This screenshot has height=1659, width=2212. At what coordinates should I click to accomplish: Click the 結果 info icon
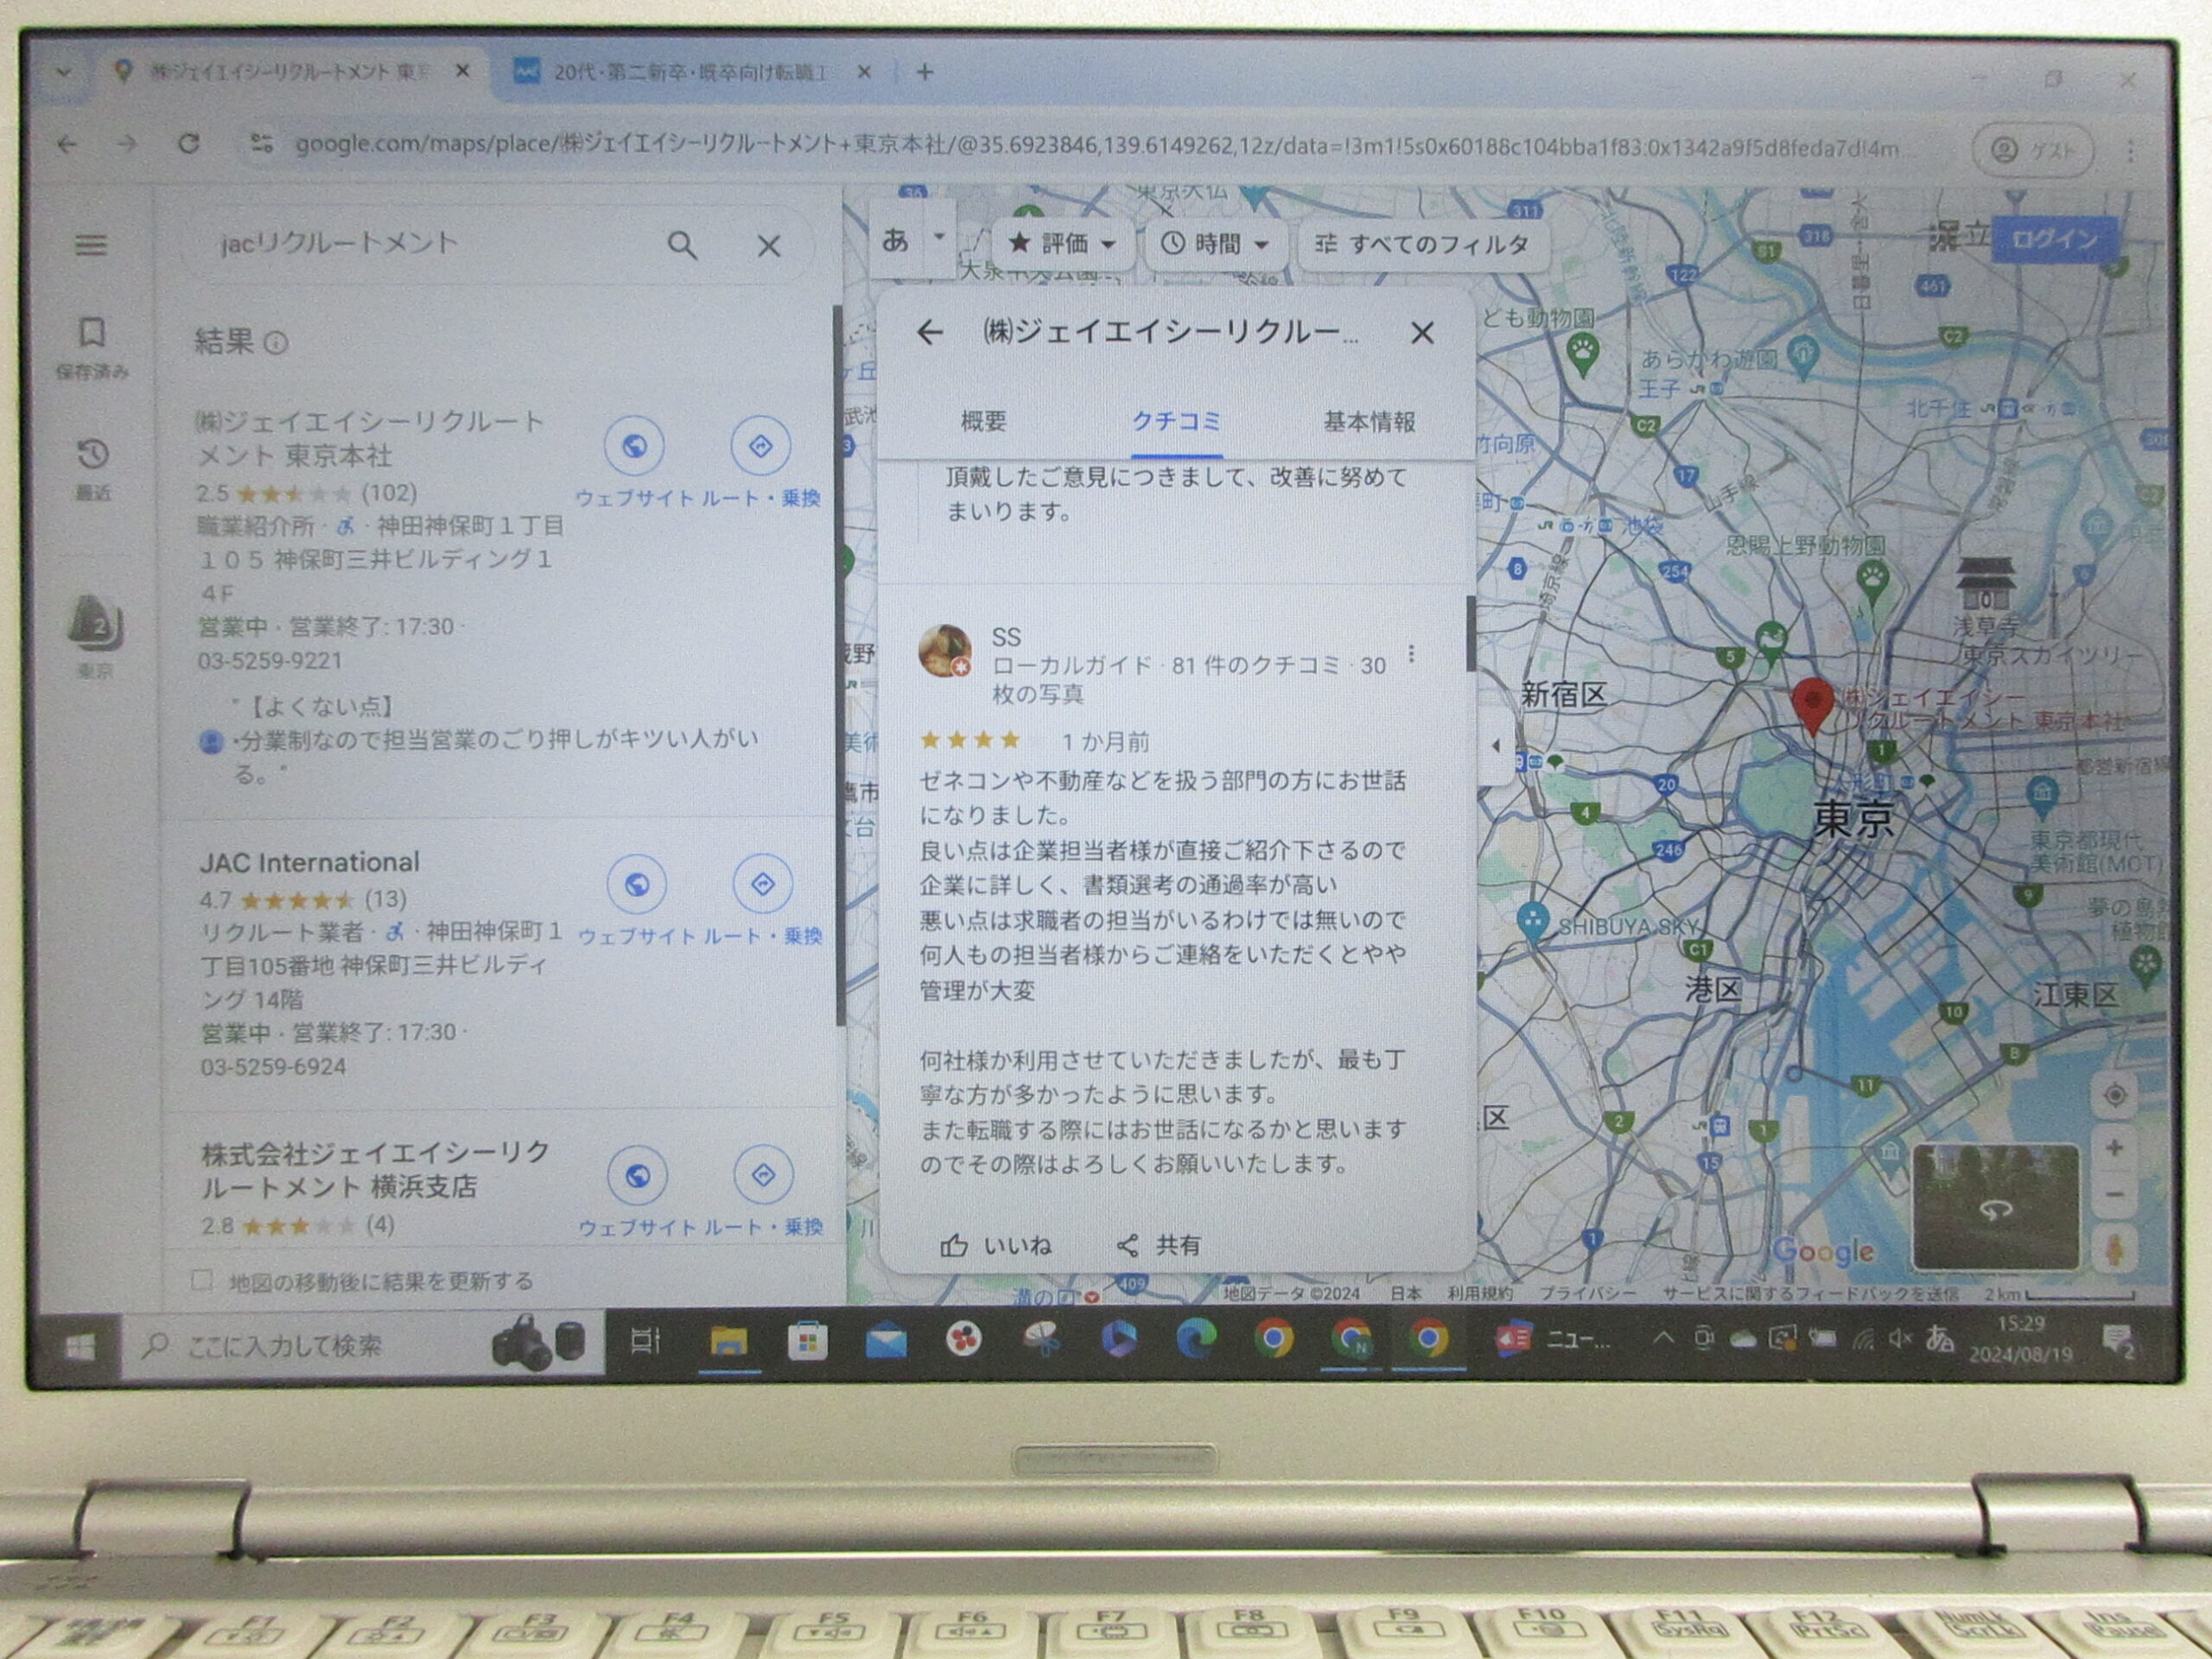[x=276, y=343]
